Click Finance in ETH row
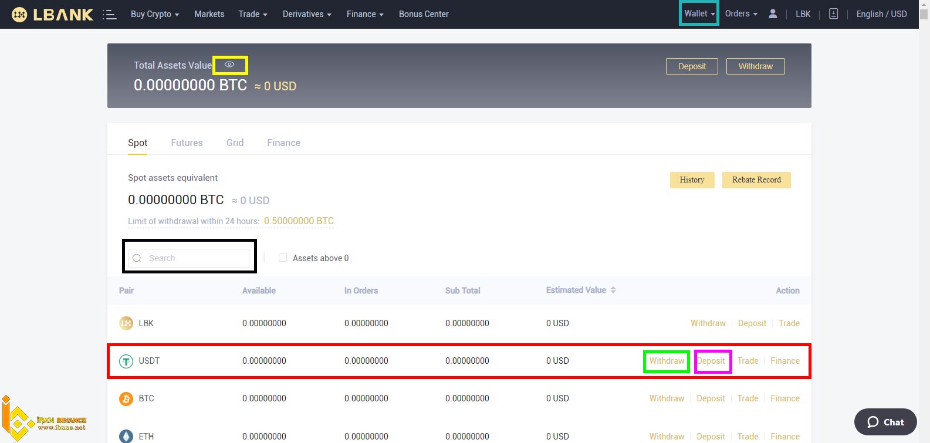 coord(785,437)
